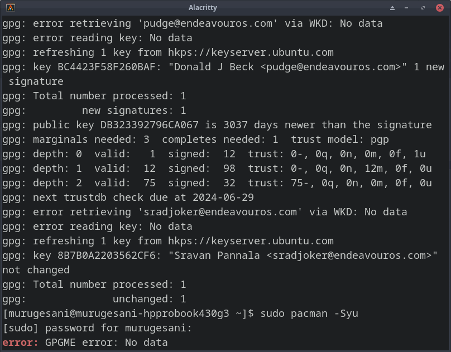Click the trustdb check date 2024-06-29

pos(223,197)
